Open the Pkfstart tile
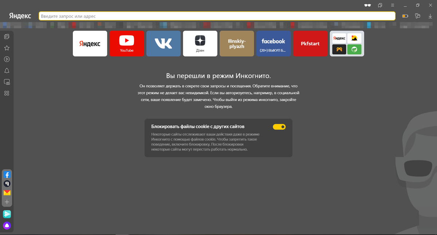Viewport: 437px width, 235px height. click(310, 44)
